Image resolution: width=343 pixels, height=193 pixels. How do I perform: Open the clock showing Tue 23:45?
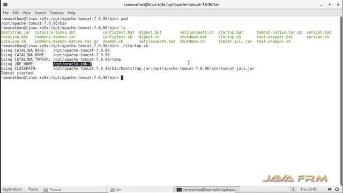tap(309, 189)
